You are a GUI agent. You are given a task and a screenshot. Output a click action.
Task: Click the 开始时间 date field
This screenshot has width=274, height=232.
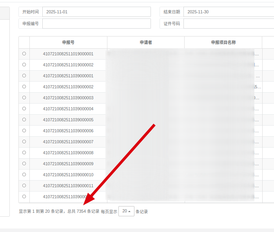pos(96,12)
